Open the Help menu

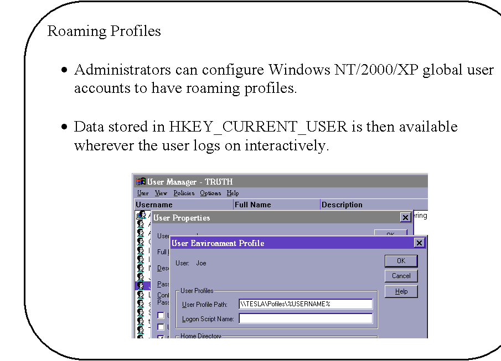[234, 193]
